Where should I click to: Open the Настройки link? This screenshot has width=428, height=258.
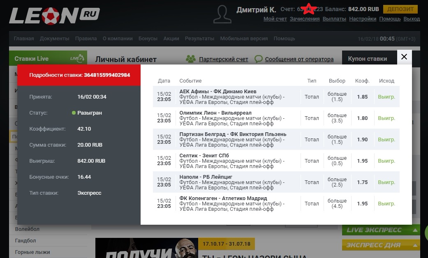(363, 19)
